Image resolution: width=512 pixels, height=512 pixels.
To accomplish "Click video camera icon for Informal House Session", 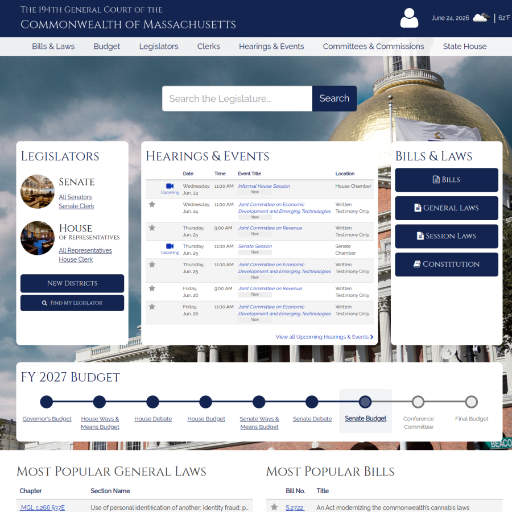I will tap(170, 186).
